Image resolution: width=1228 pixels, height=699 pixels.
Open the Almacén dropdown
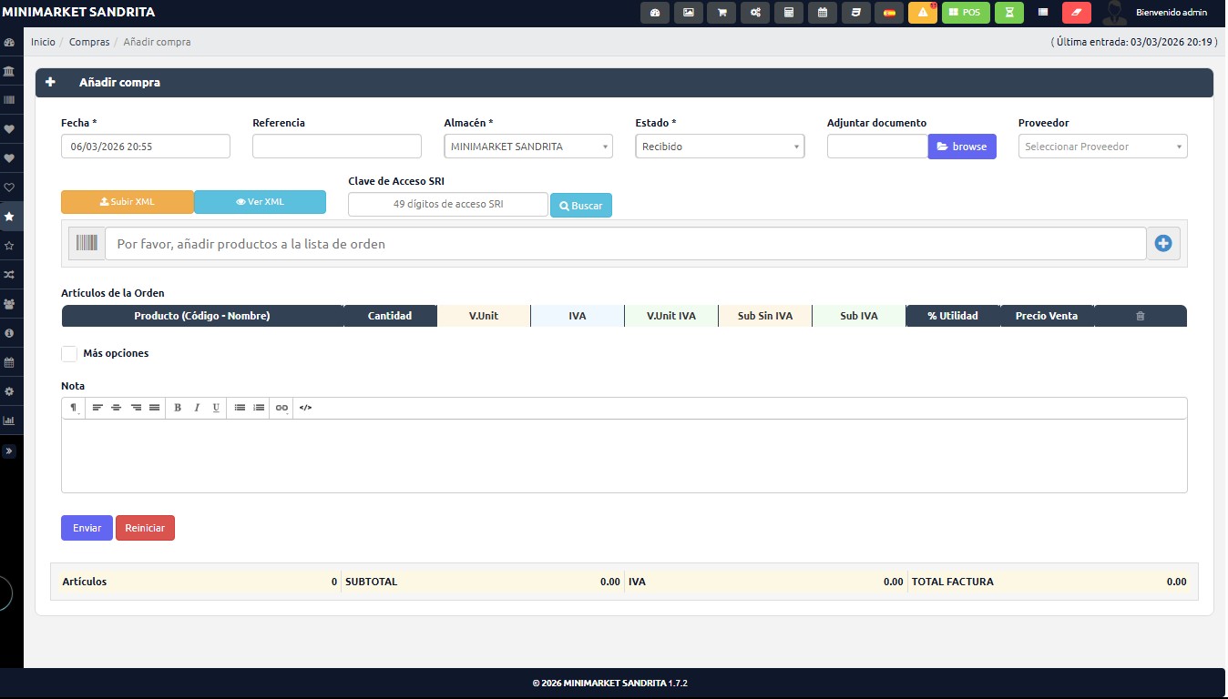(527, 147)
